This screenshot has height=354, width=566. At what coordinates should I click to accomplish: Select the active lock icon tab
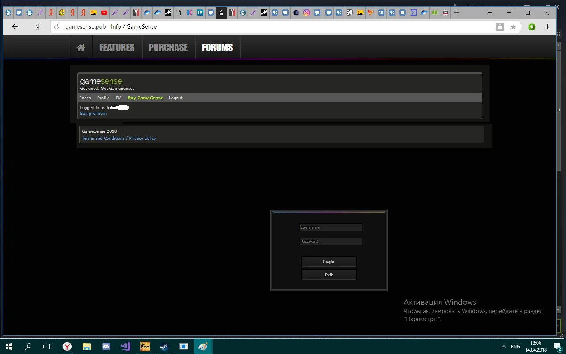[221, 13]
